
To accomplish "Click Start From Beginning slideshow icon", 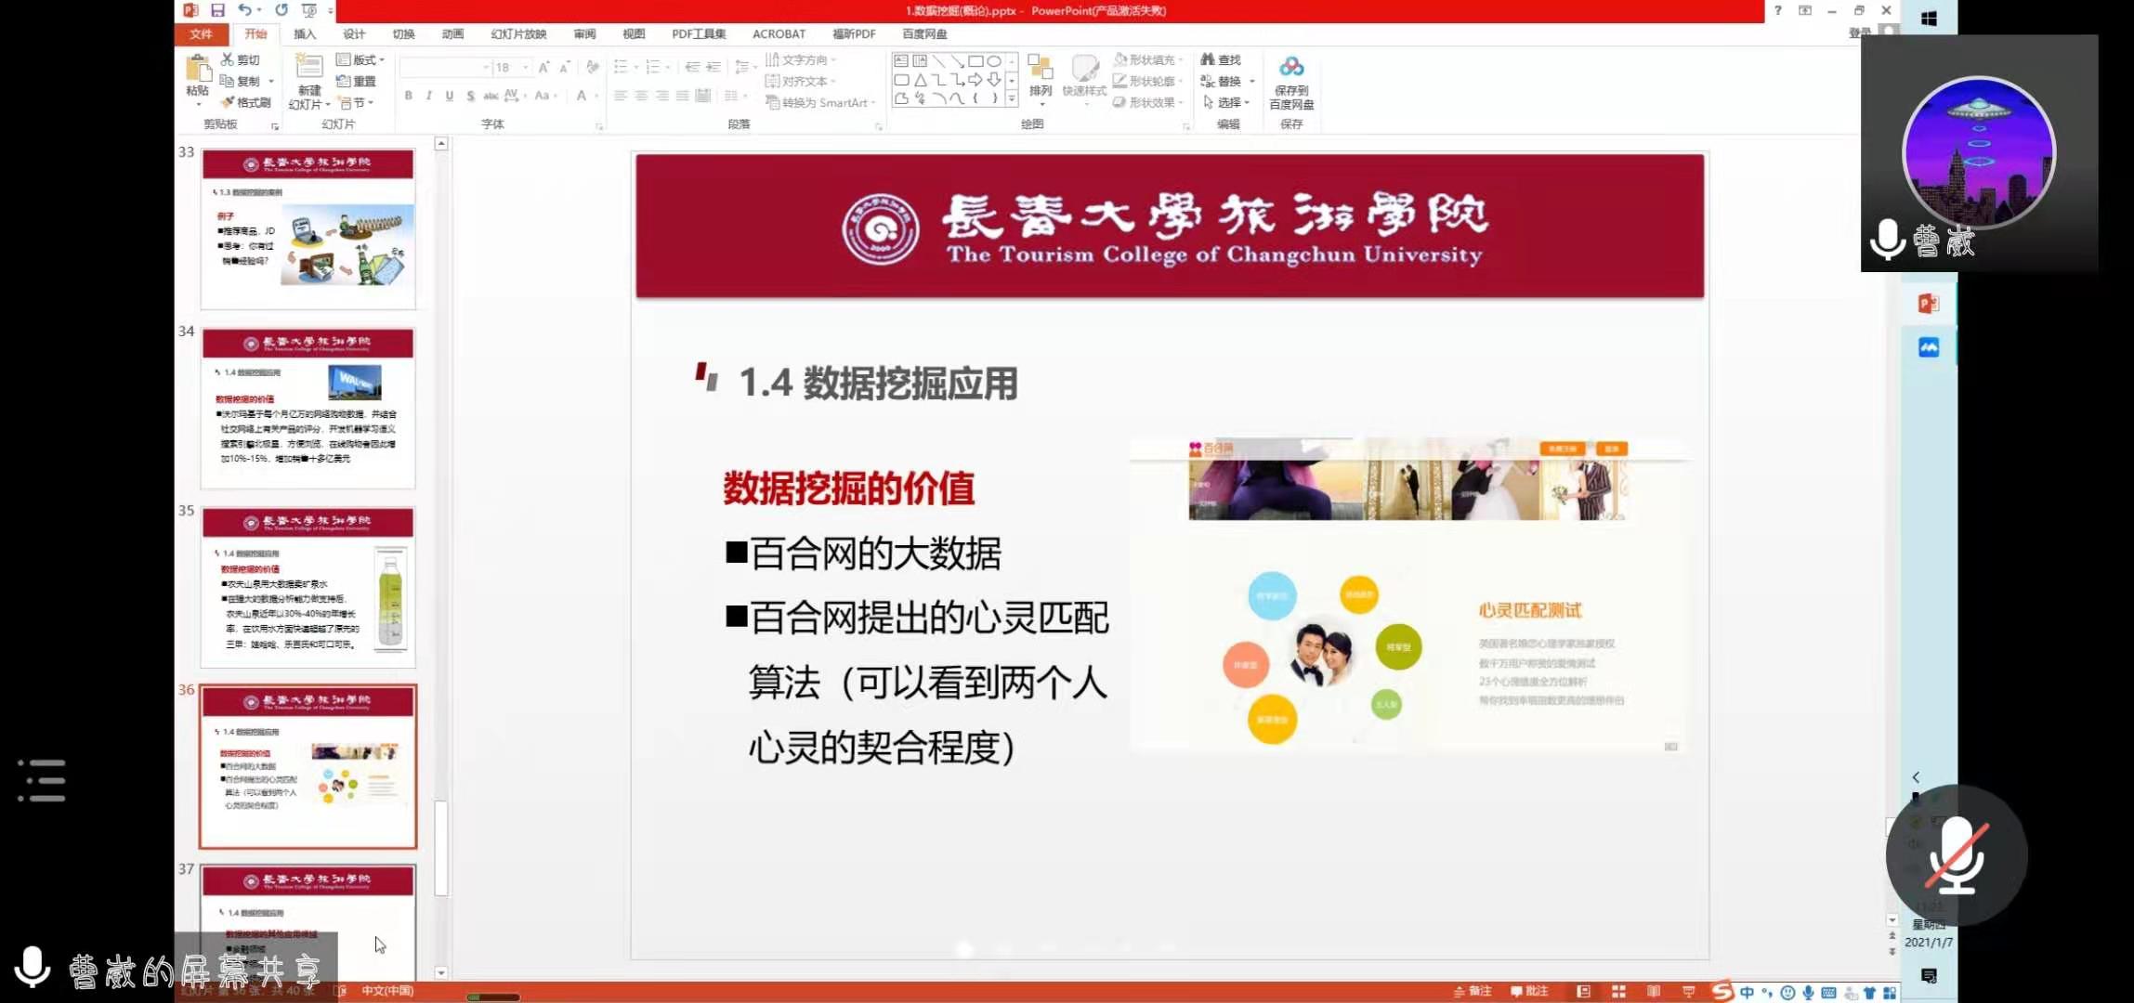I will (x=309, y=10).
